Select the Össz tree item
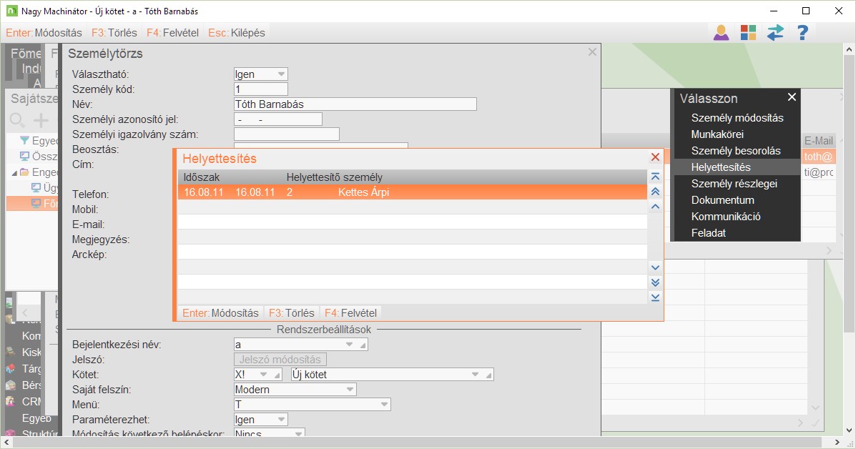Image resolution: width=856 pixels, height=449 pixels. coord(44,157)
